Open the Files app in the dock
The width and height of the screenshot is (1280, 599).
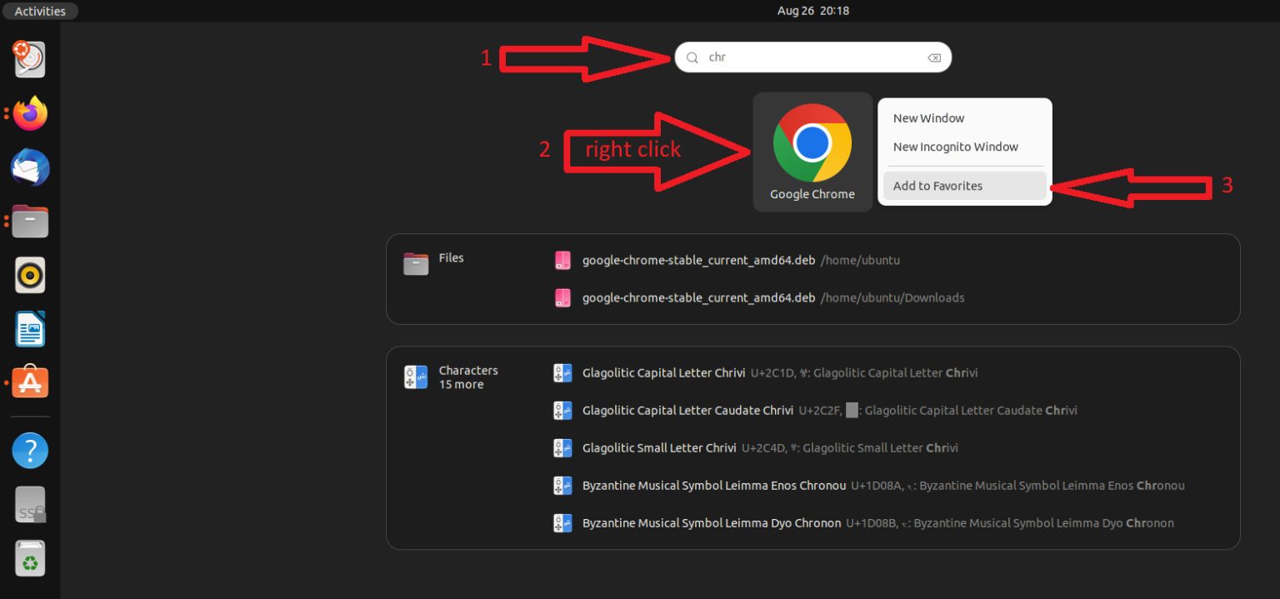tap(30, 221)
